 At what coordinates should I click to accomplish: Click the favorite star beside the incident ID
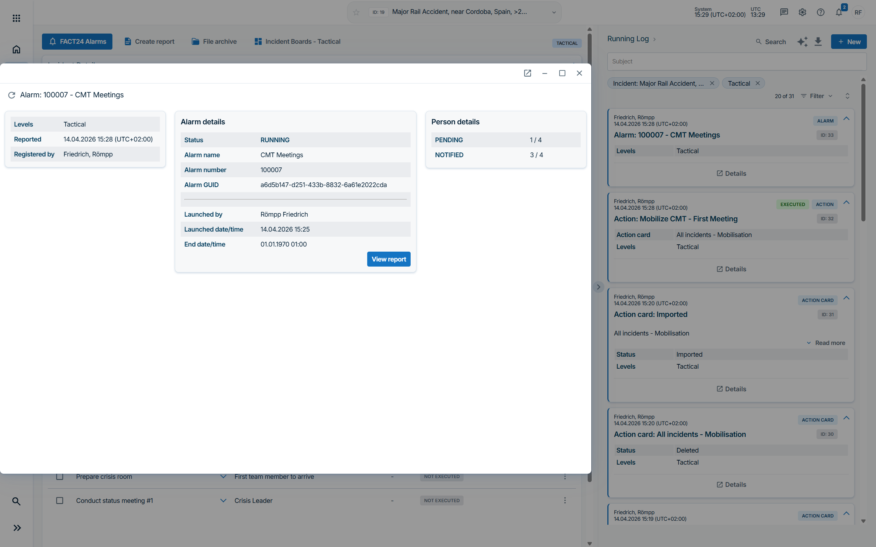click(356, 12)
